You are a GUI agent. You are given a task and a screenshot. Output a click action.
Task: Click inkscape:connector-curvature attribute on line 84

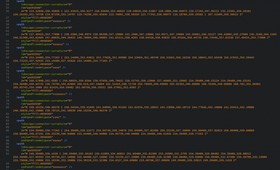46,124
